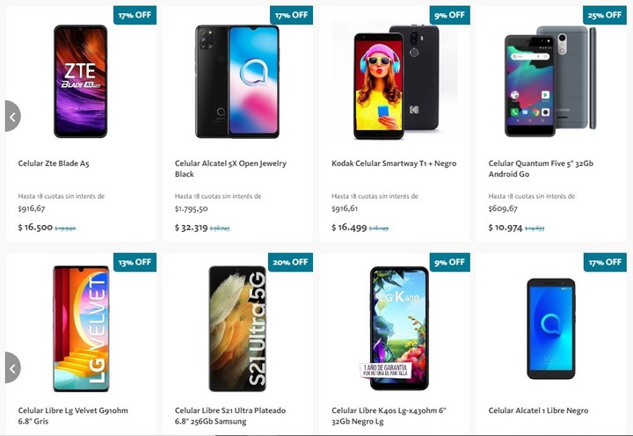Click 'Kodak Celular Smartway T1 + Negro' title
The width and height of the screenshot is (633, 436).
click(x=394, y=163)
